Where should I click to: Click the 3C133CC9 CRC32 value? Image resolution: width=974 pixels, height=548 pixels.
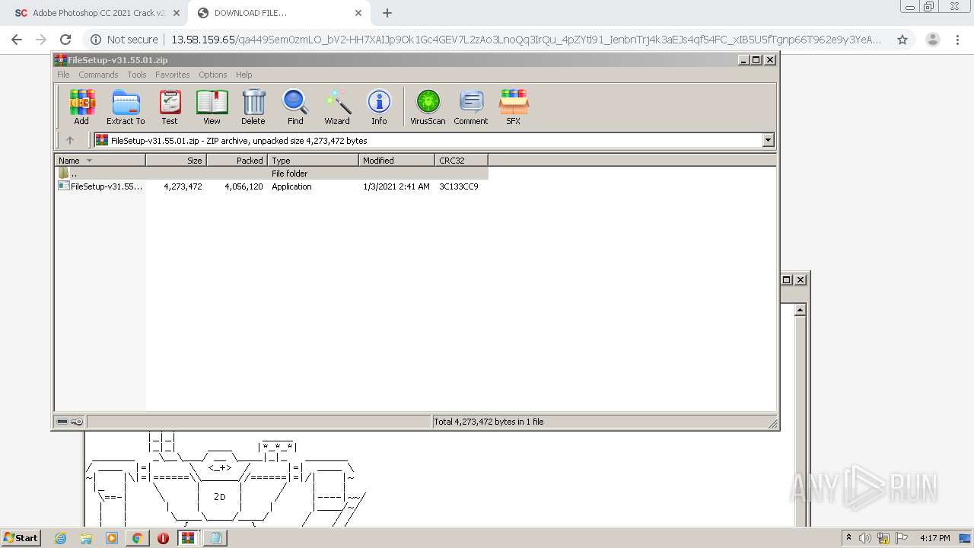(459, 186)
